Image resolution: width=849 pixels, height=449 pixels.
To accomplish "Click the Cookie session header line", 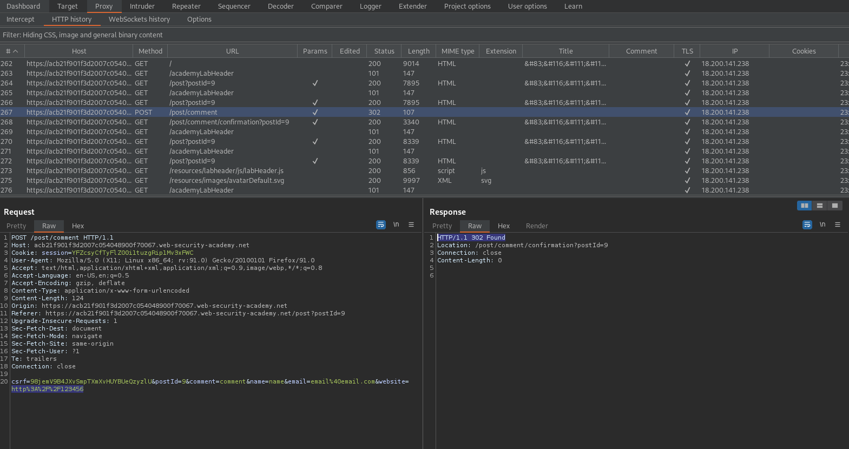I will click(x=102, y=253).
